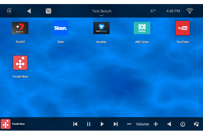
Task: Skip to next track
Action: coord(116,124)
